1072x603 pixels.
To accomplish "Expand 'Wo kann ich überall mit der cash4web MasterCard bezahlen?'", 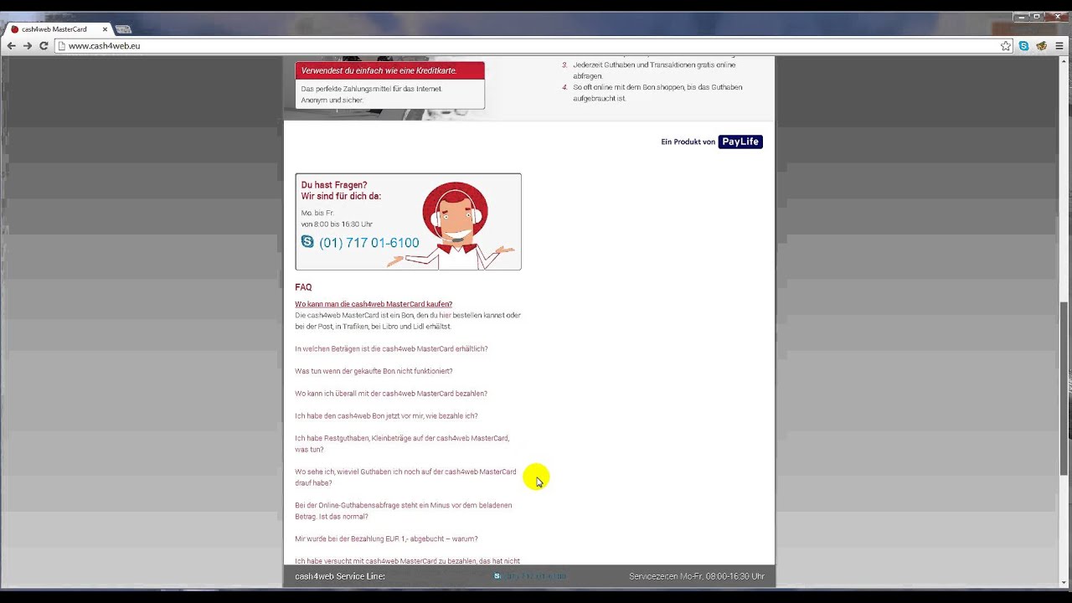I will pyautogui.click(x=391, y=394).
